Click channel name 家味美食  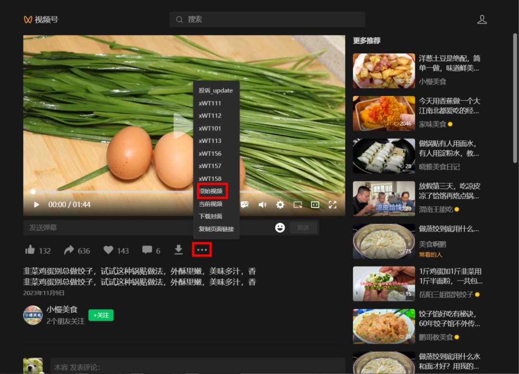pyautogui.click(x=432, y=124)
